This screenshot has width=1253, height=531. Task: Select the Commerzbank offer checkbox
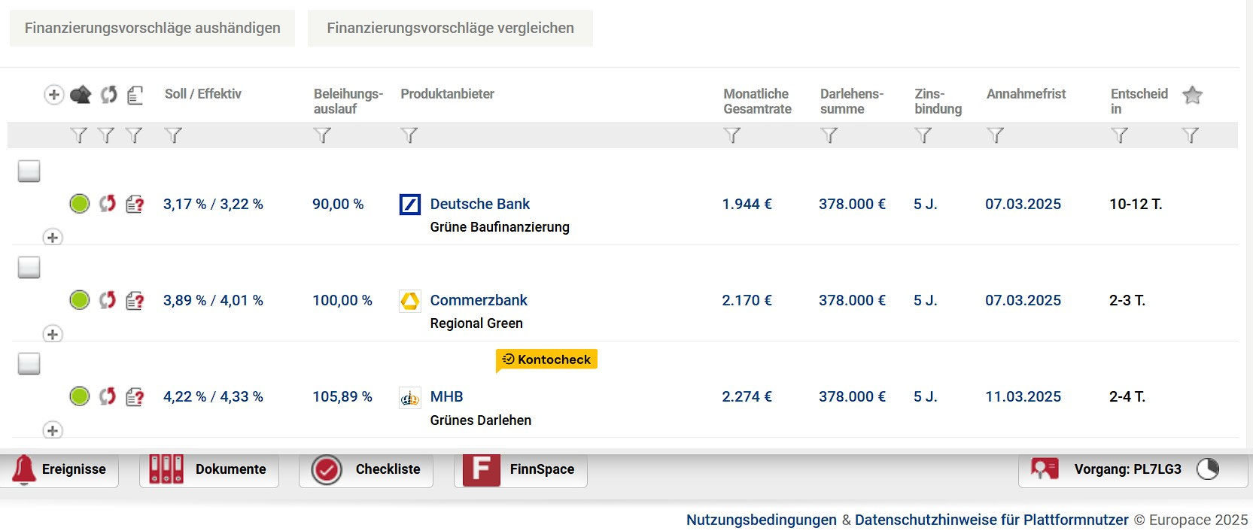[29, 267]
